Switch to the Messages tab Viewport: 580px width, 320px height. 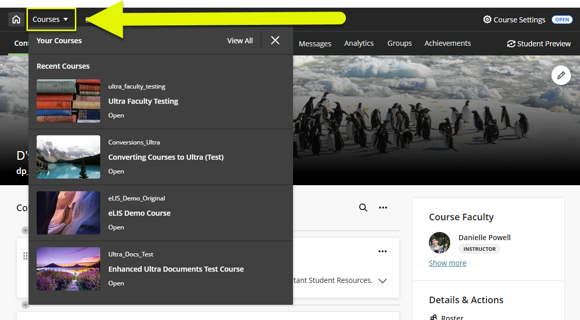point(315,43)
